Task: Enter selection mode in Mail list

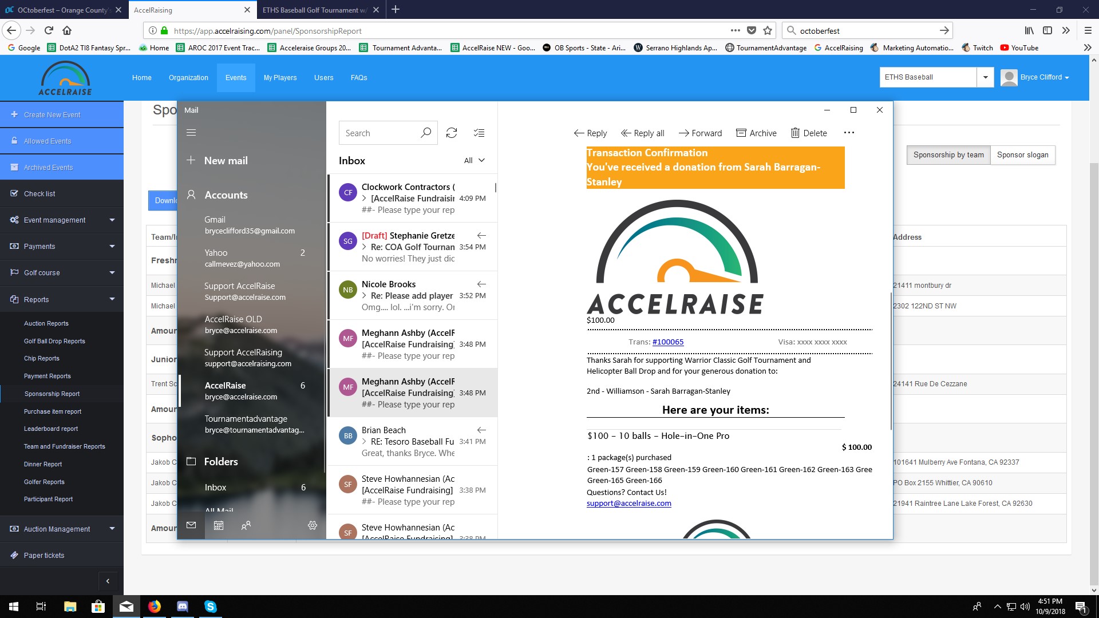Action: [479, 133]
